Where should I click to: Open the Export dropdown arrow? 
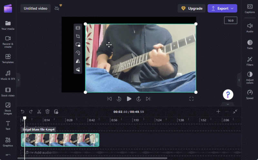pos(232,8)
